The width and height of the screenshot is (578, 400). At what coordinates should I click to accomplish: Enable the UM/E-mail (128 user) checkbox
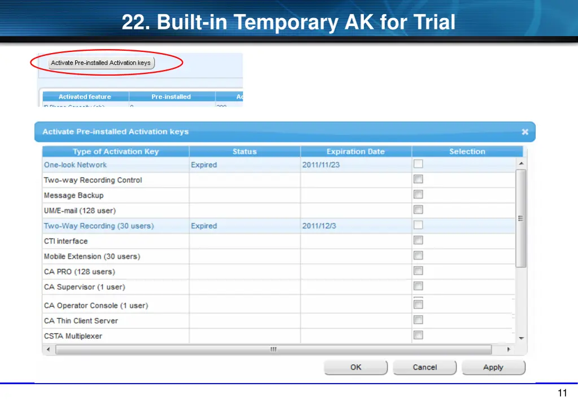tap(418, 210)
